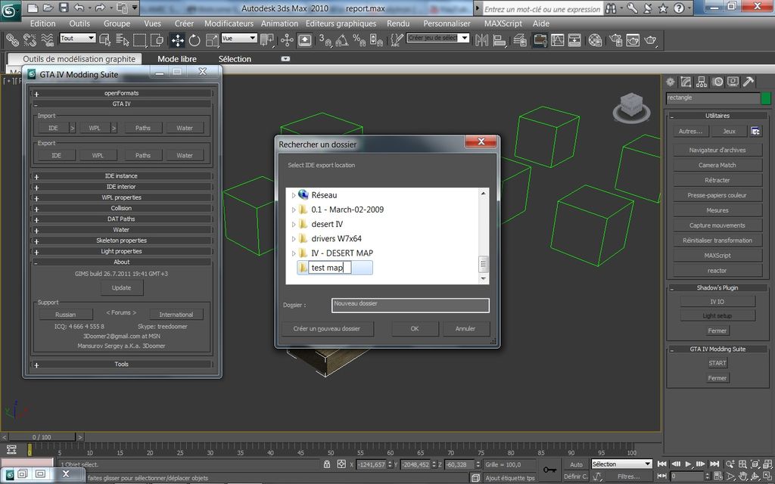
Task: Open the Material Editor icon
Action: click(595, 40)
